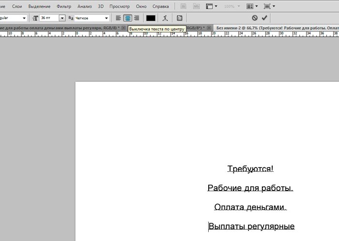Screen dimensions: 339x241
Task: Open the screen mode dropdown
Action: click(x=269, y=6)
